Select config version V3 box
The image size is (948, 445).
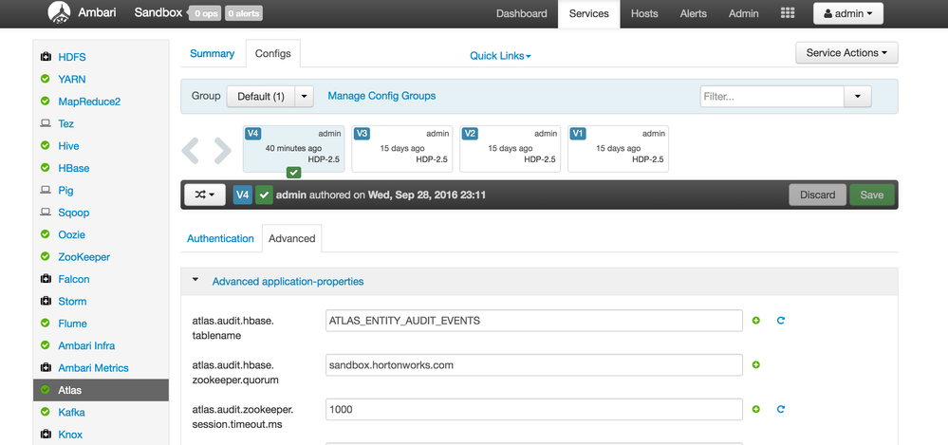401,149
